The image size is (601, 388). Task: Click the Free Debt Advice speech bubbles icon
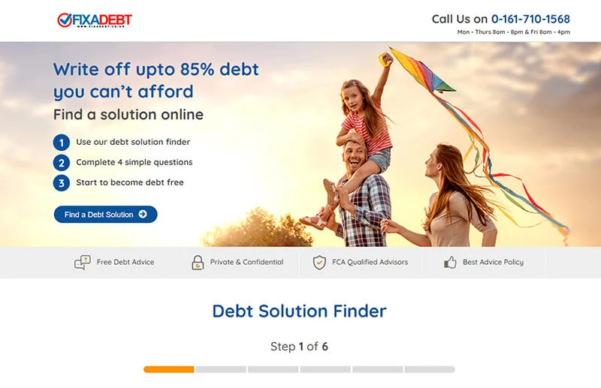click(83, 263)
